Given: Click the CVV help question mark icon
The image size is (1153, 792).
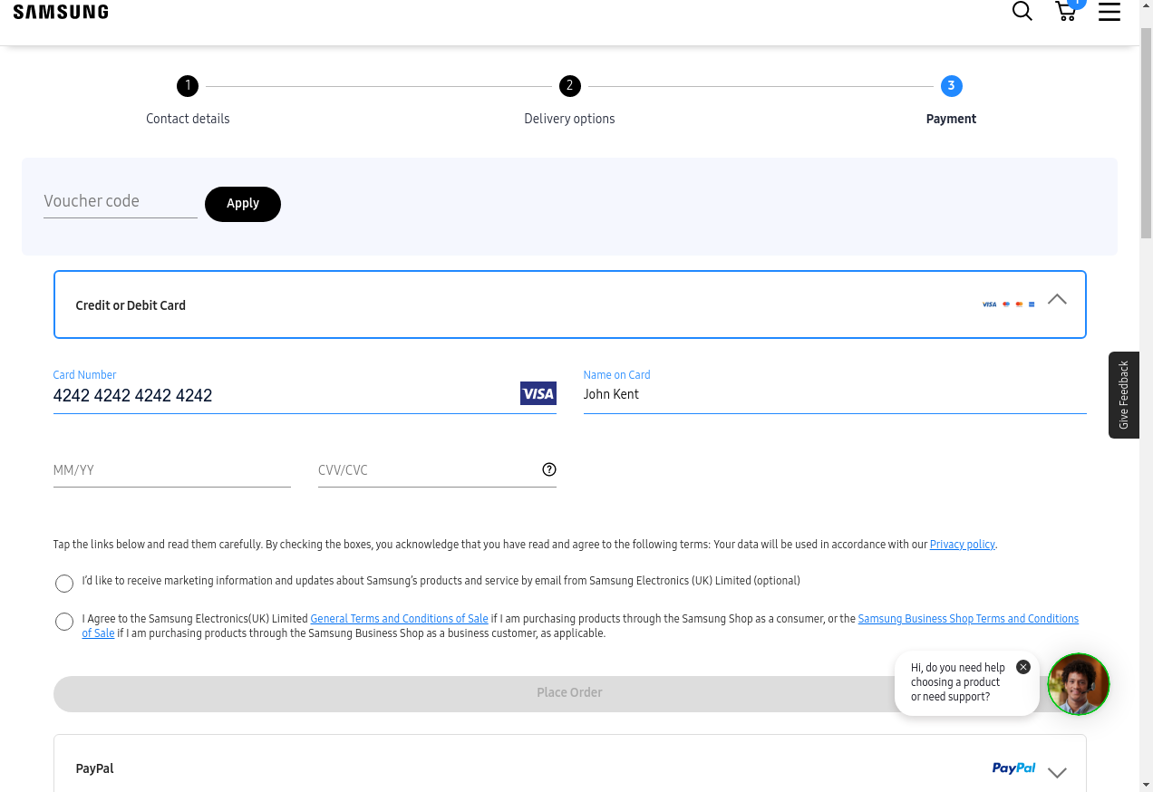Looking at the screenshot, I should [549, 469].
